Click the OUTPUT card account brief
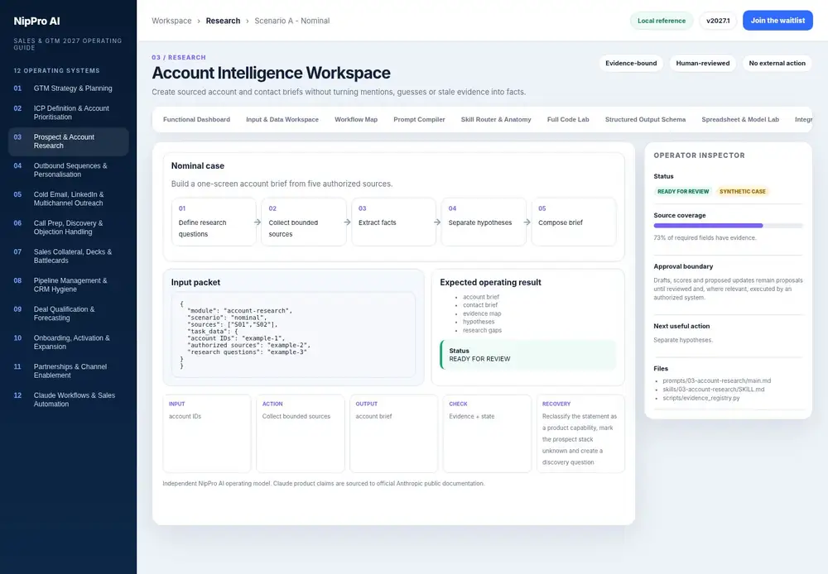828x574 pixels. [393, 433]
